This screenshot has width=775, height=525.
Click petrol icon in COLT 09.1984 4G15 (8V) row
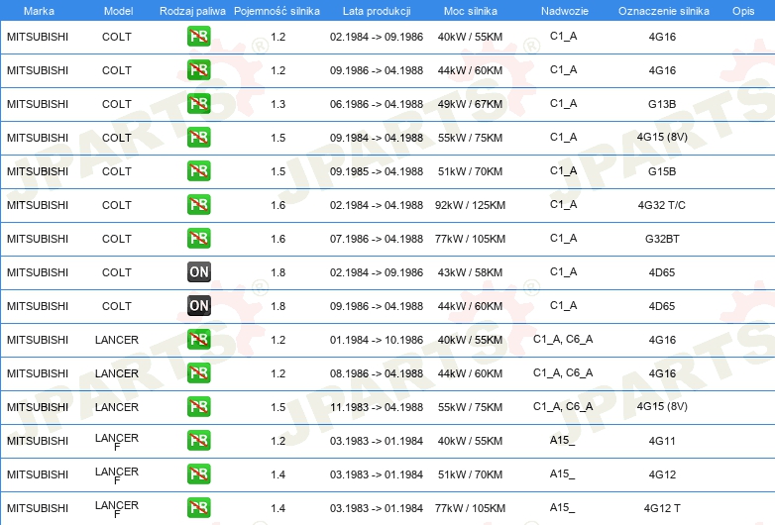198,138
